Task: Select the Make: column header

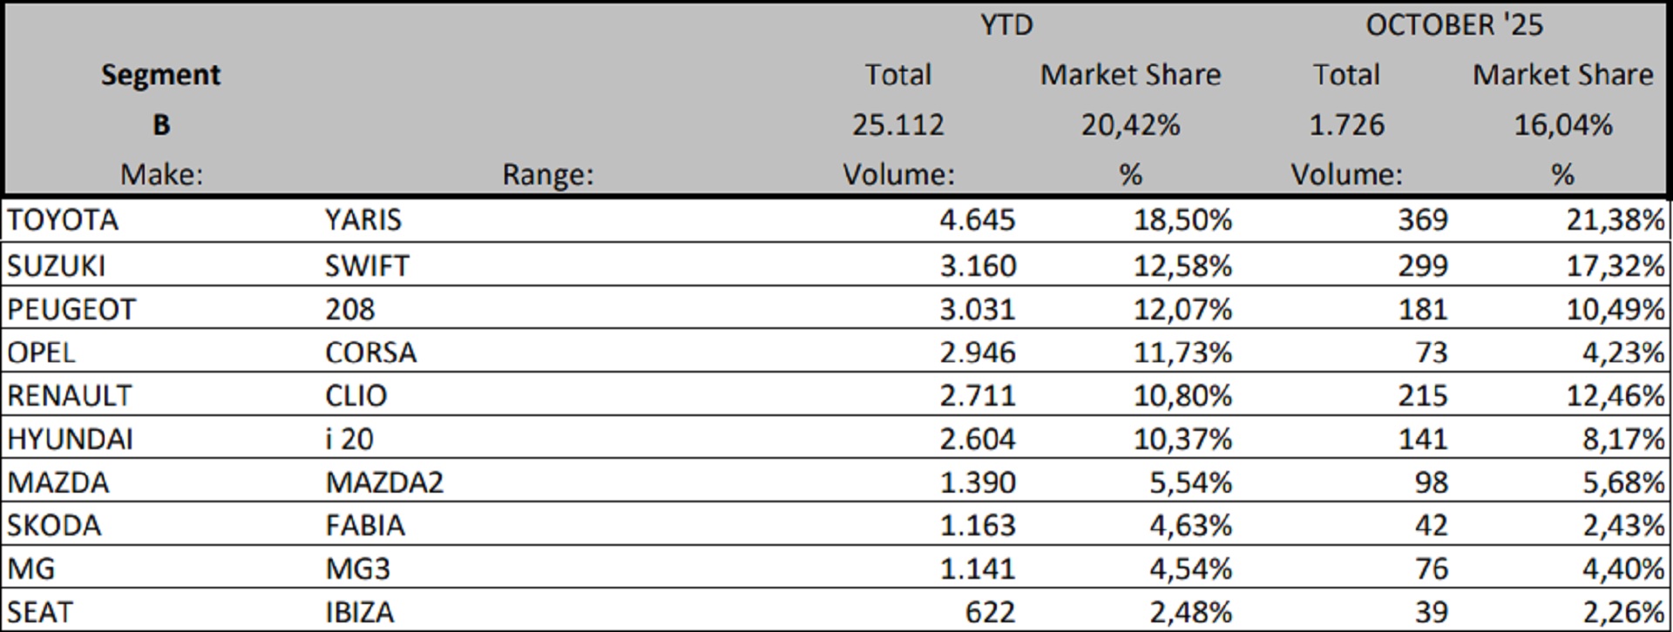Action: [160, 175]
